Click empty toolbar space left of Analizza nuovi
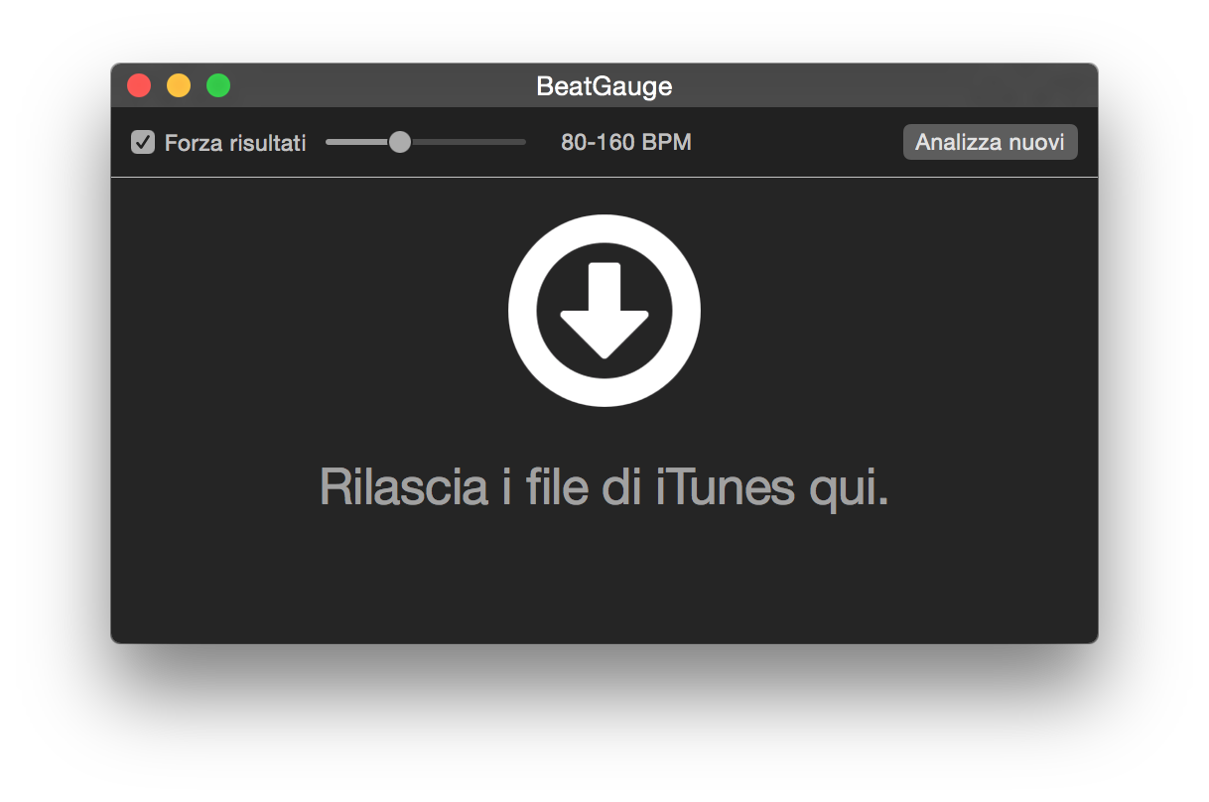This screenshot has width=1209, height=802. point(794,142)
